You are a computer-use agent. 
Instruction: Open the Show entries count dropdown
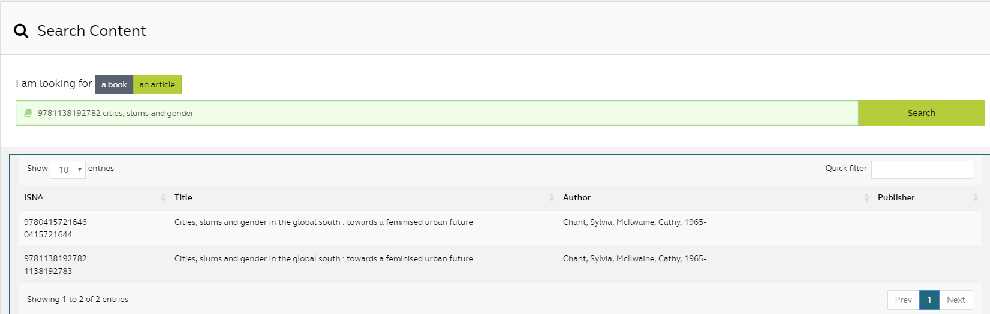68,170
